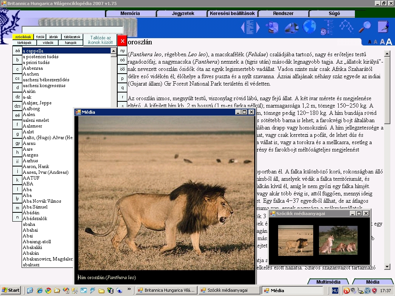
Task: Go to next article page arrow
Action: pos(258,27)
